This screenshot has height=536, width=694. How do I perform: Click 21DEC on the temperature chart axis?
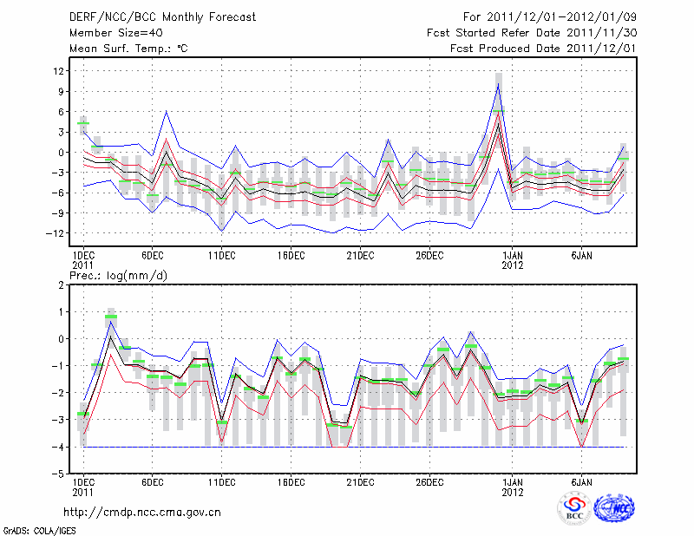pyautogui.click(x=360, y=255)
